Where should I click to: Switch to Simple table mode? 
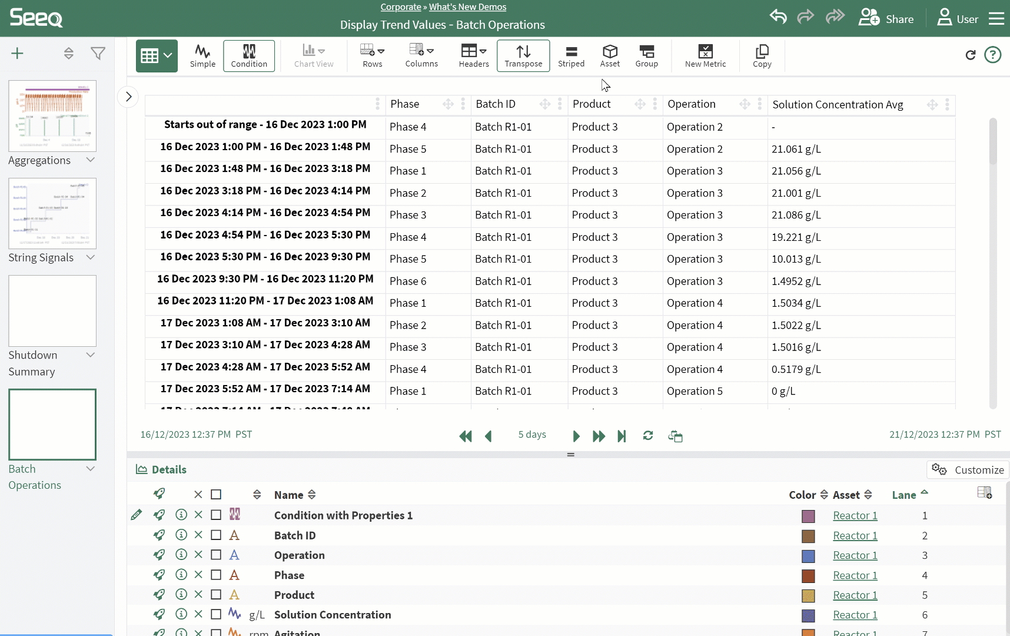(x=202, y=55)
